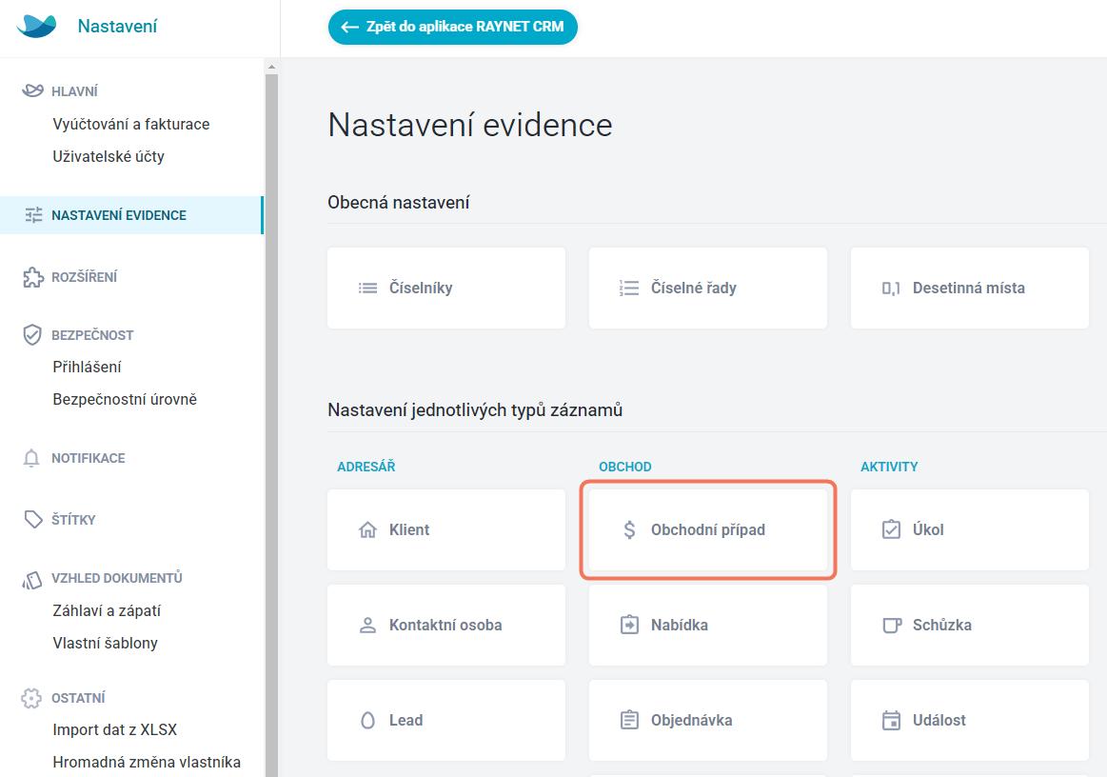Open Bezpečnostní úrovně settings
1107x777 pixels.
click(125, 399)
